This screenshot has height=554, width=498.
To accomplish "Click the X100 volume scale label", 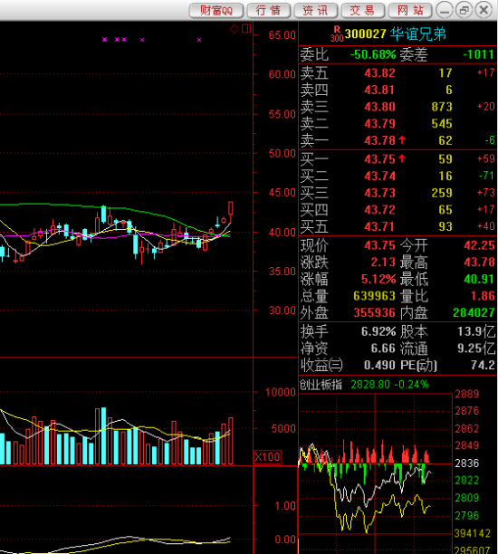I will click(267, 457).
